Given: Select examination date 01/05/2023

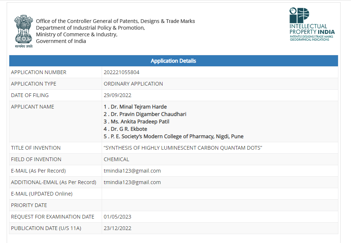Looking at the screenshot, I should [x=117, y=217].
